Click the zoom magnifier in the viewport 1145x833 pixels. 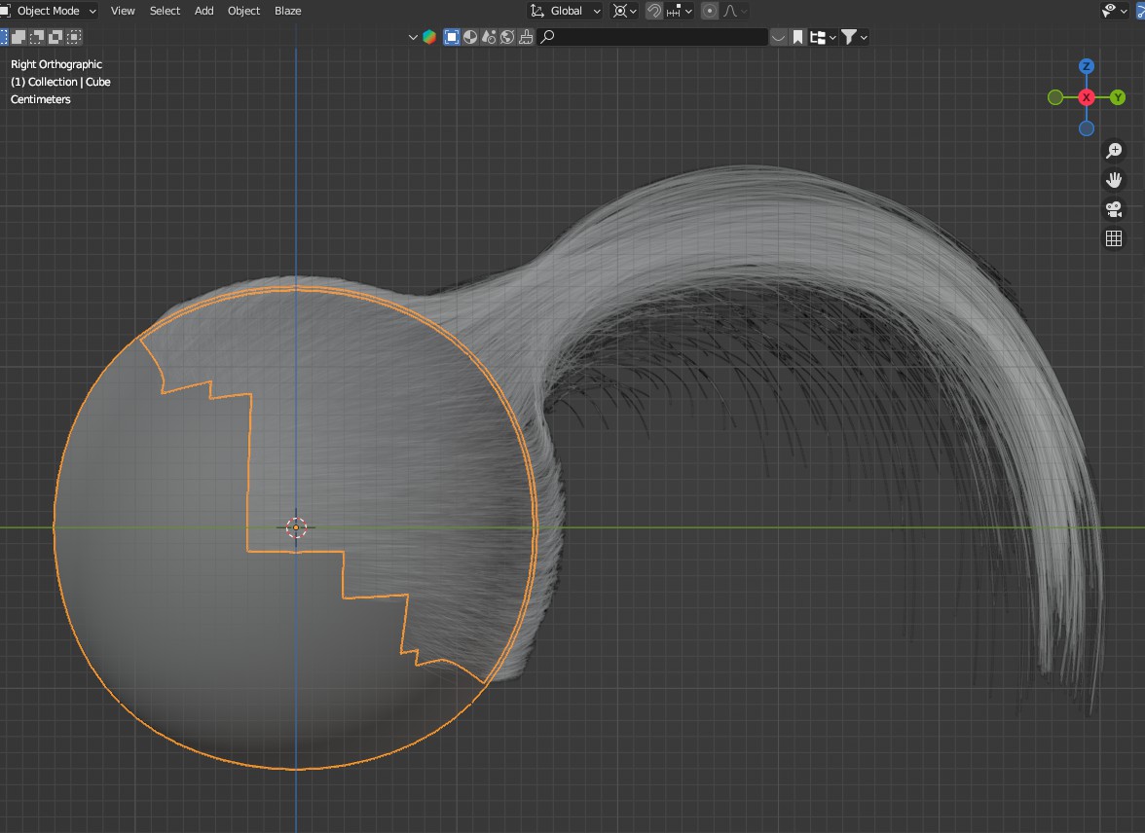click(x=1114, y=151)
